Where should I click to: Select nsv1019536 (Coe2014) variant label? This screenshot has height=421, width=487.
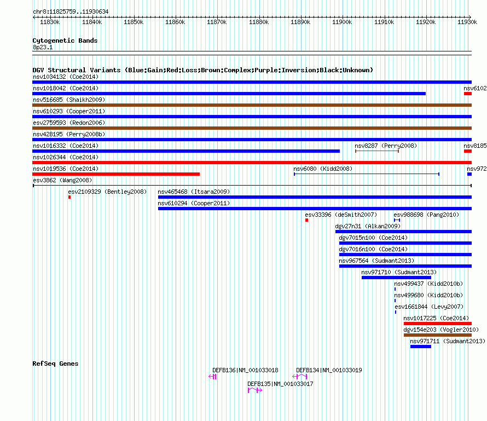[66, 169]
